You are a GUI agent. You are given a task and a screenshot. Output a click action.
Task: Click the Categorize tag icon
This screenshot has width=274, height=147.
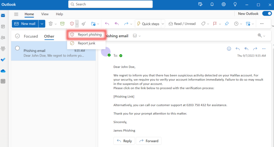point(203,24)
